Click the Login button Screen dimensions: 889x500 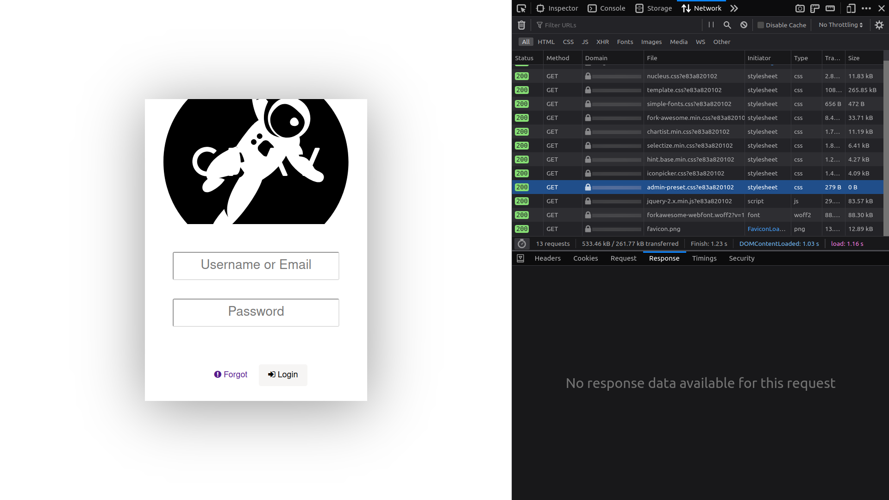[x=282, y=375]
